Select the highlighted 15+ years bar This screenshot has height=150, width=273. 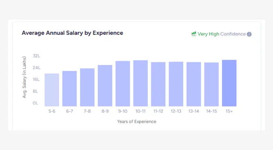229,83
